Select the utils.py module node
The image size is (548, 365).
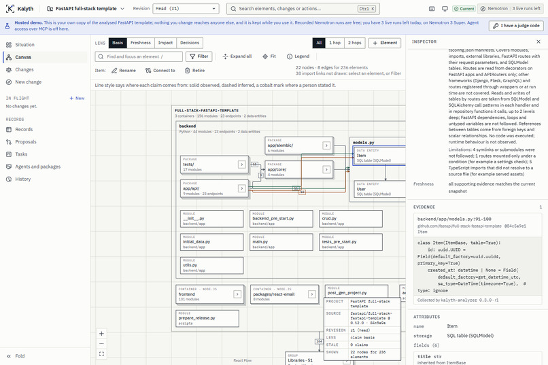(212, 266)
